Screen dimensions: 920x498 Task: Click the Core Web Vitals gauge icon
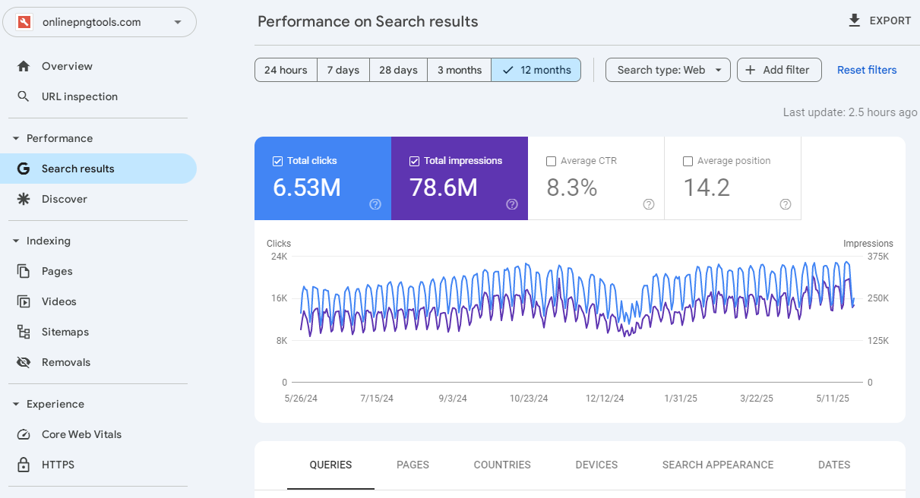(24, 434)
